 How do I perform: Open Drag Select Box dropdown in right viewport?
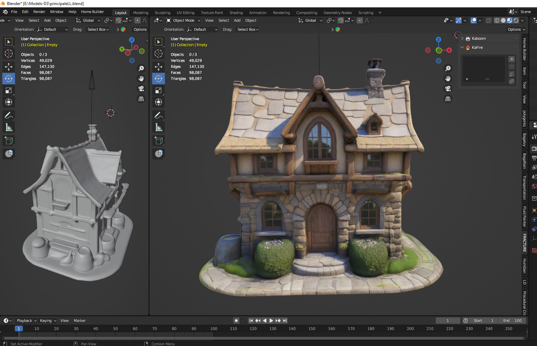(x=248, y=29)
